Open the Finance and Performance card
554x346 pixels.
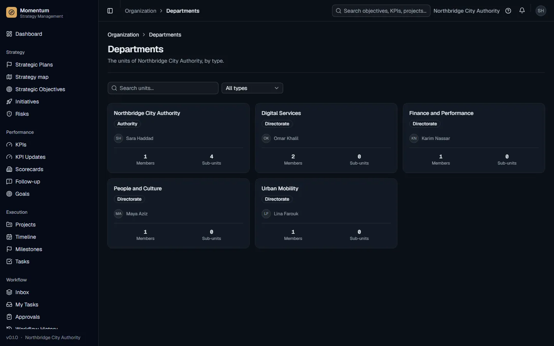click(x=474, y=138)
